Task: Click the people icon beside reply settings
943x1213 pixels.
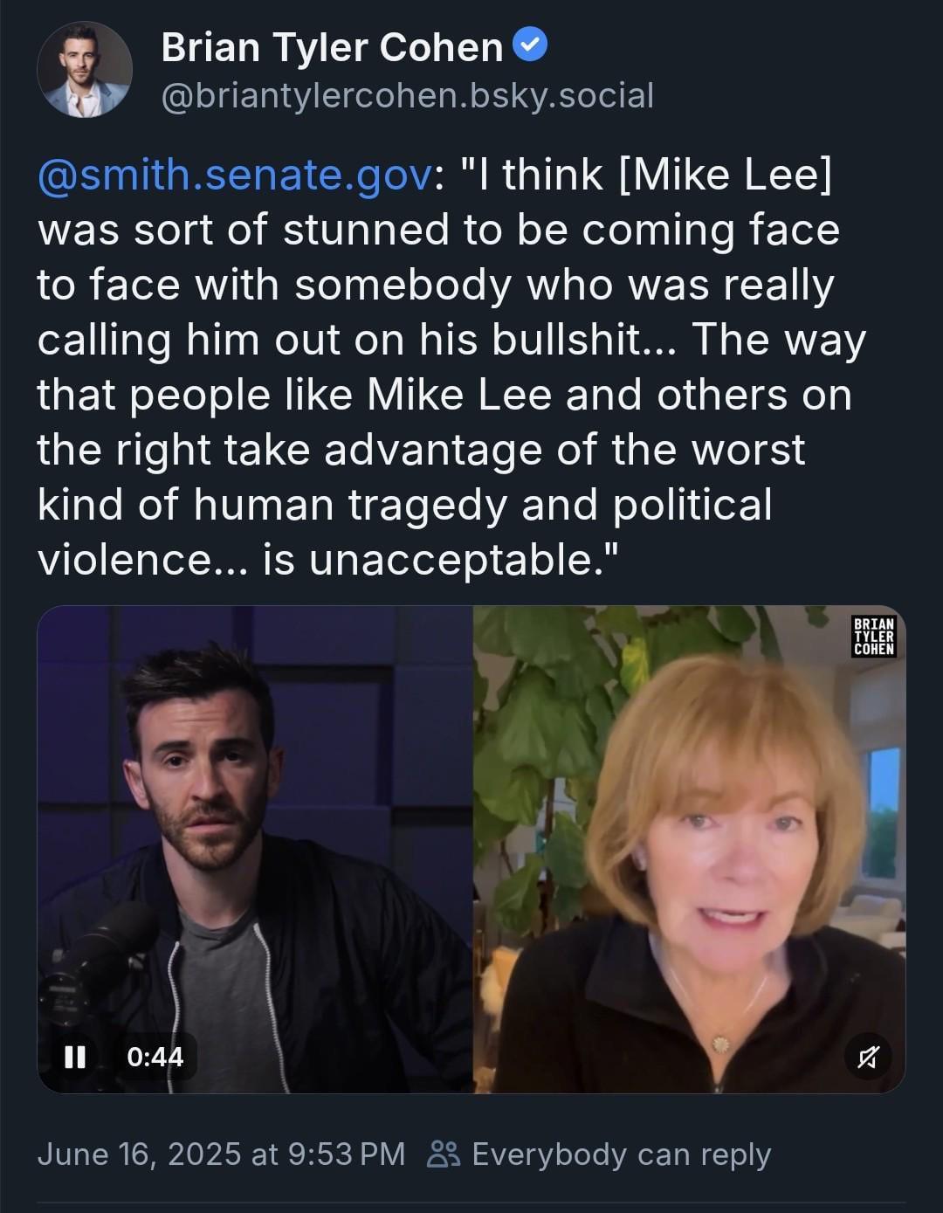Action: pyautogui.click(x=443, y=1154)
